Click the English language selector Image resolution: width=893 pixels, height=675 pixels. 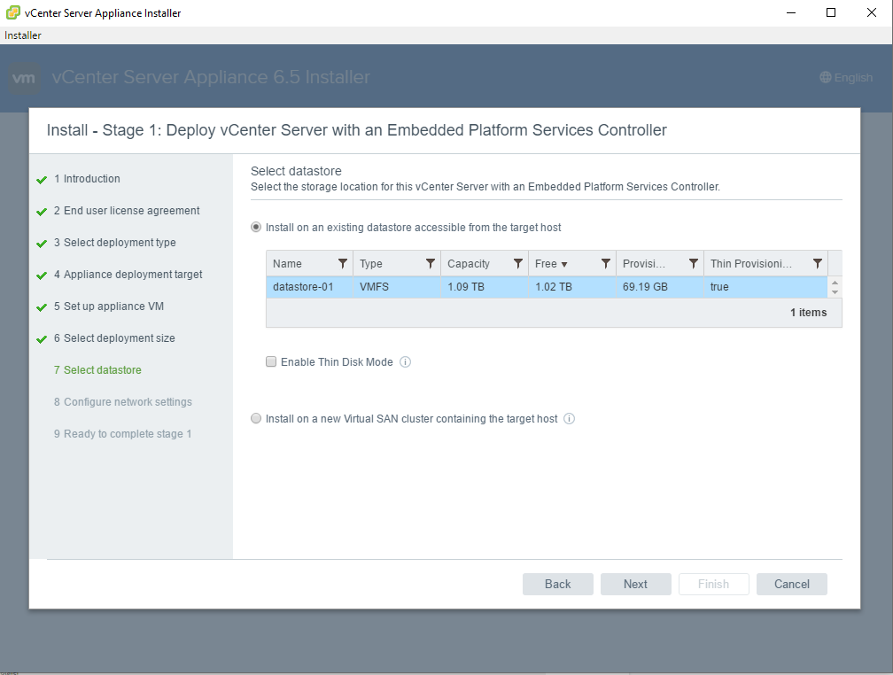[x=846, y=77]
